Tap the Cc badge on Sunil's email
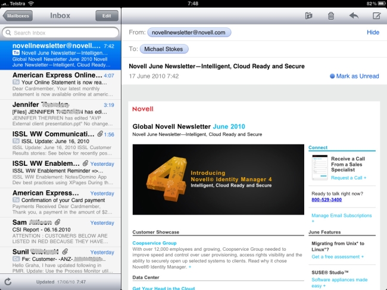The image size is (387, 290). coord(16,259)
